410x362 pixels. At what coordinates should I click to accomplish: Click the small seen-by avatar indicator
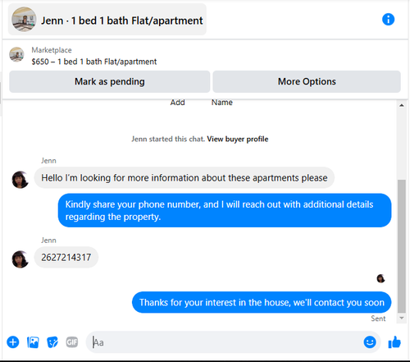click(x=380, y=278)
